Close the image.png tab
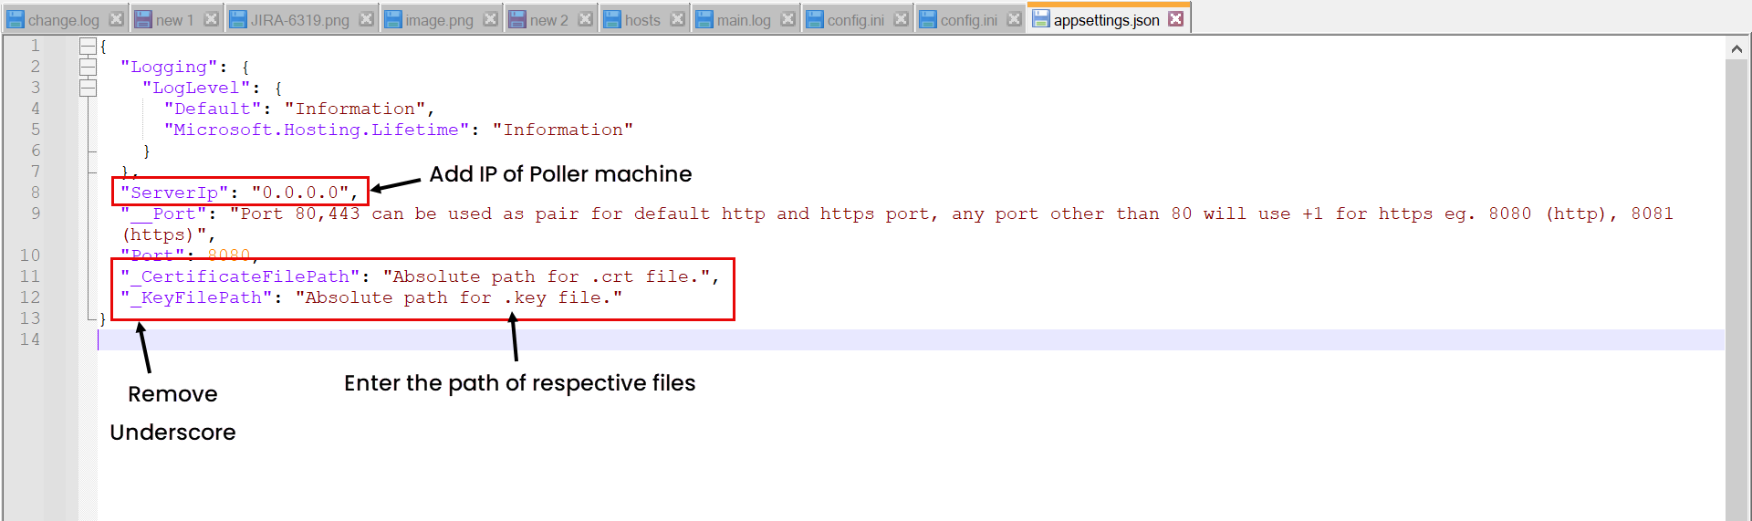The width and height of the screenshot is (1752, 521). (x=490, y=19)
